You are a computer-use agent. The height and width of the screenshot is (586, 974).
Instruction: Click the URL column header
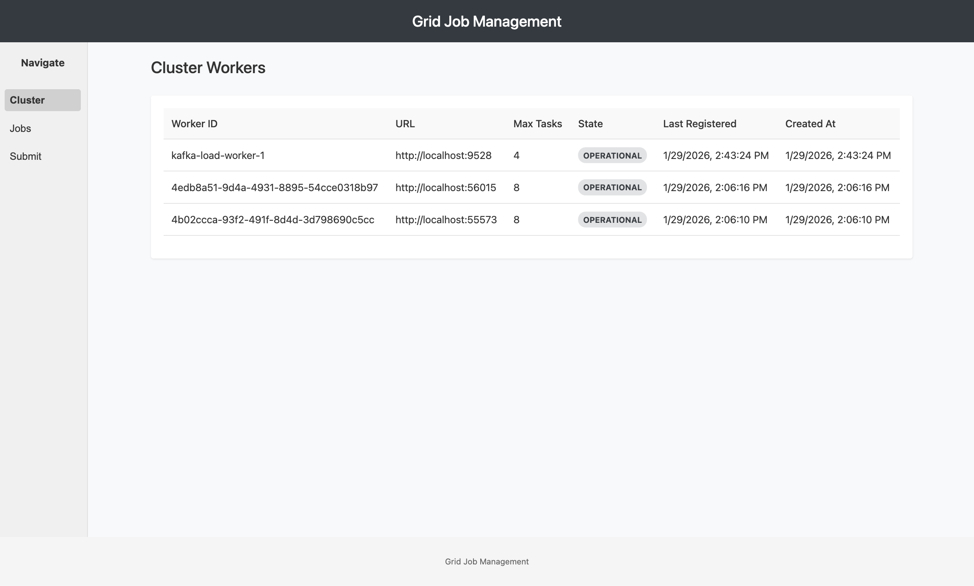click(x=405, y=124)
